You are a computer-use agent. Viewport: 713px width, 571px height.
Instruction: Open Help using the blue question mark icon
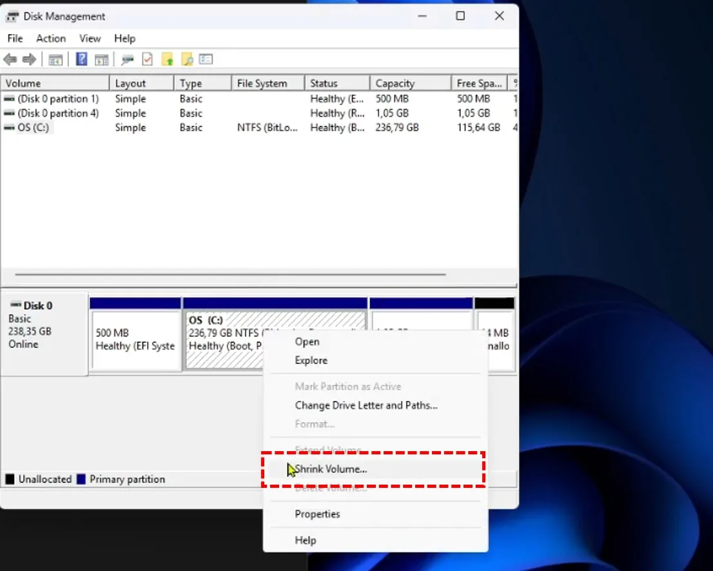81,59
